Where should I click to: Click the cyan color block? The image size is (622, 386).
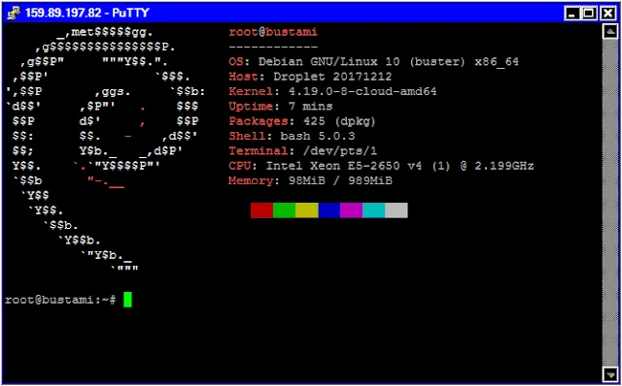[x=373, y=210]
